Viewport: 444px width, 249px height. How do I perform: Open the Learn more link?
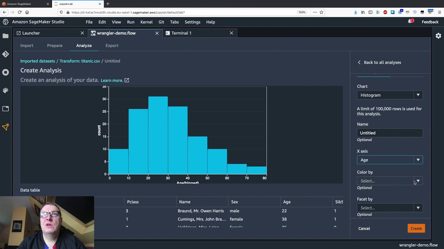112,80
